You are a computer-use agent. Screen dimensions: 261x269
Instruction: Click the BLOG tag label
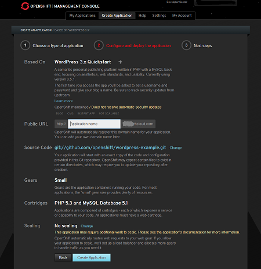tap(60, 113)
